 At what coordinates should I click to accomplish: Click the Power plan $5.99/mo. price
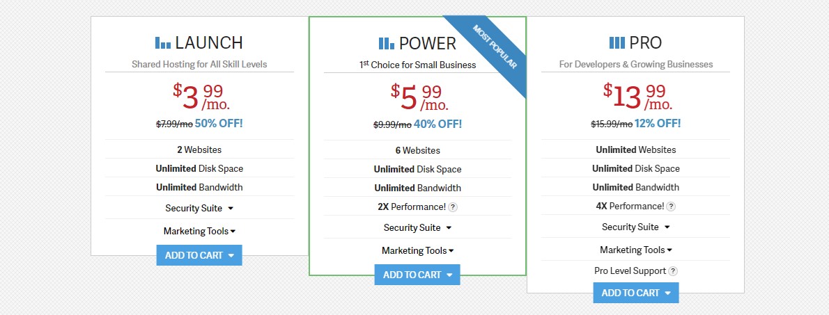[419, 97]
